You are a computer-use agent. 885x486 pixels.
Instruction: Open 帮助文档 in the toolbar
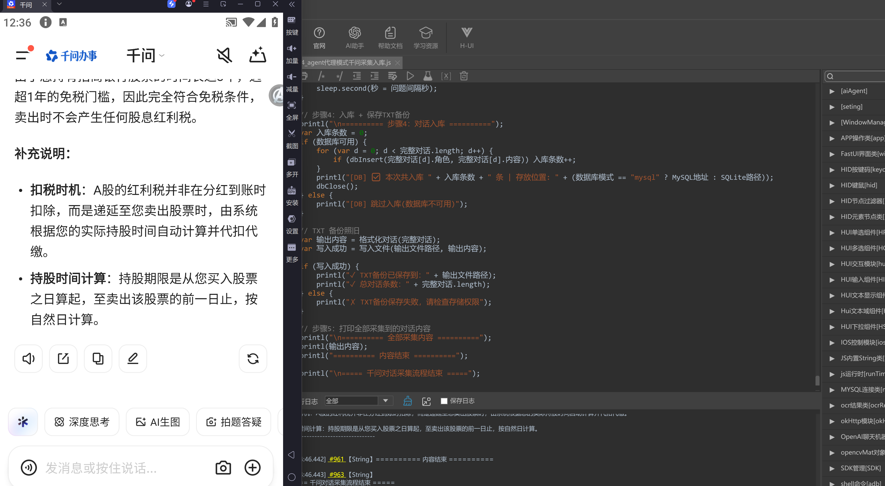point(390,38)
